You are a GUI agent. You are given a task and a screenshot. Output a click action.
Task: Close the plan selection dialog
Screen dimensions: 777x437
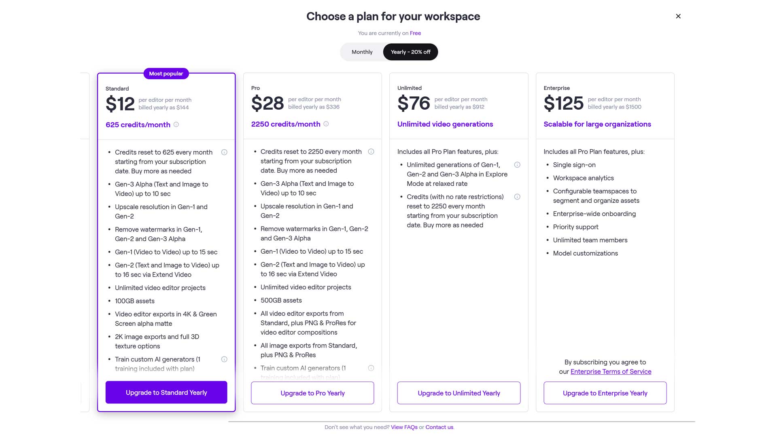click(x=678, y=16)
